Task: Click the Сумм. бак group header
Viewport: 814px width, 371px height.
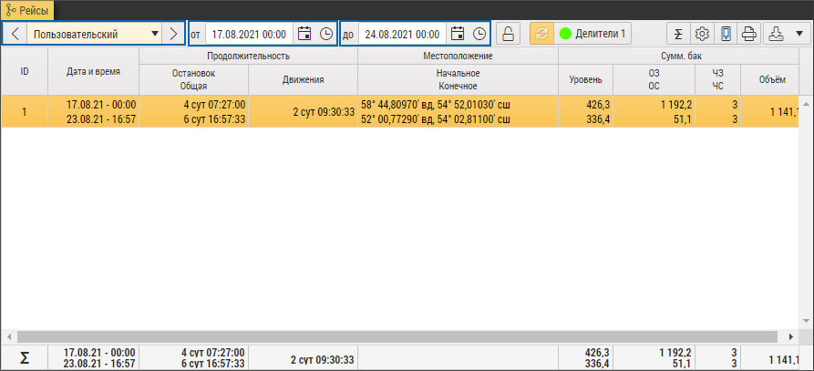Action: point(678,56)
